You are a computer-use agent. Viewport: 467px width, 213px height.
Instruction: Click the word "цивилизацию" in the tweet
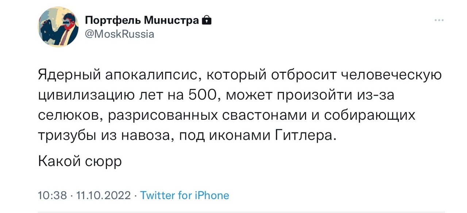80,95
